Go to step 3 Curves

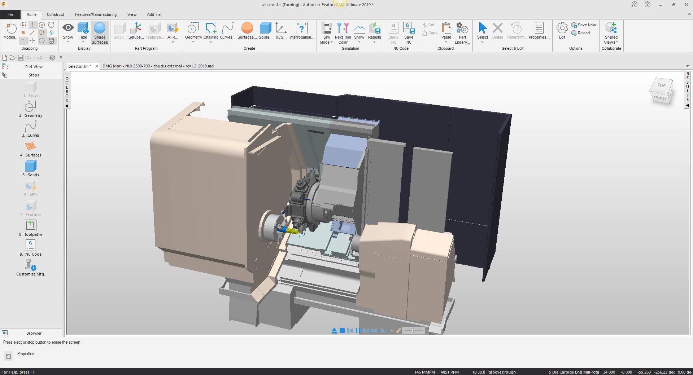[31, 129]
